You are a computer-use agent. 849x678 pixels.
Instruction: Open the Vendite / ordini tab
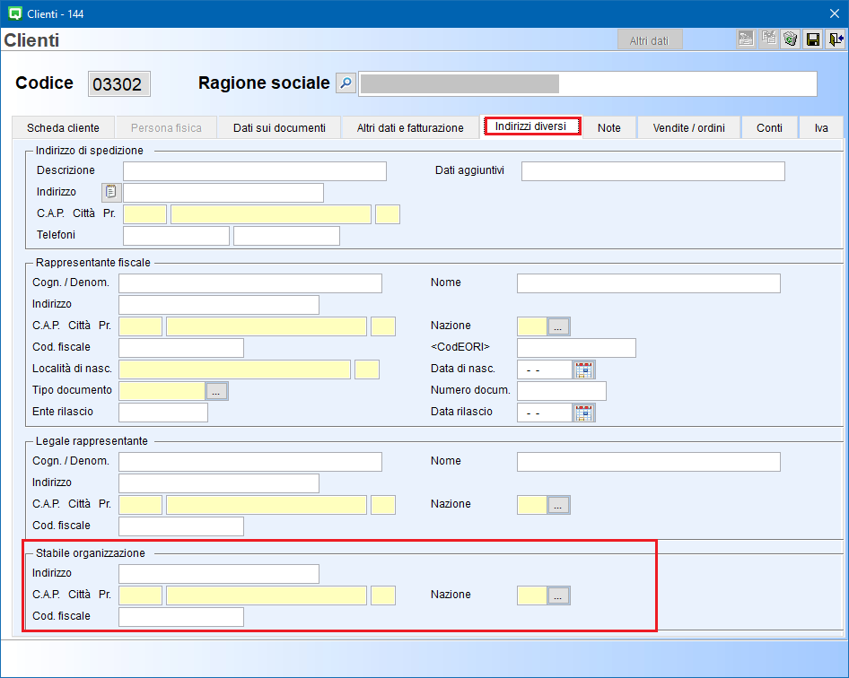(x=689, y=128)
